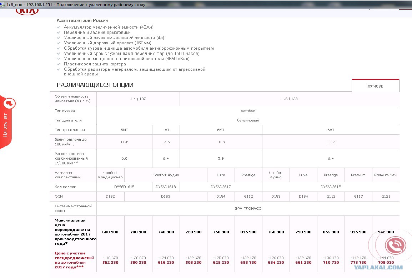Click special price 616 230

(x=166, y=263)
